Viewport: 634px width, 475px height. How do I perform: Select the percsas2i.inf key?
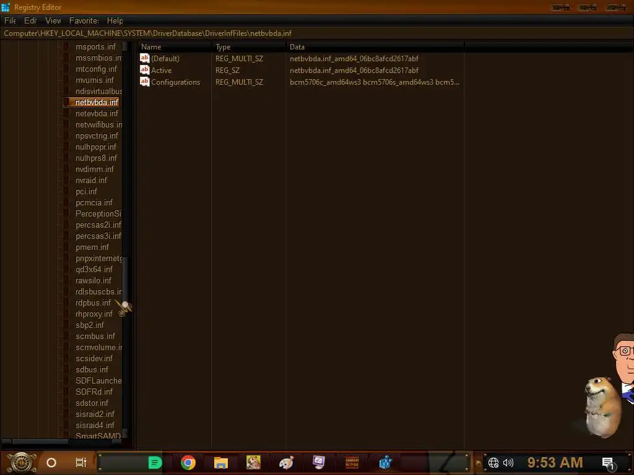point(98,225)
